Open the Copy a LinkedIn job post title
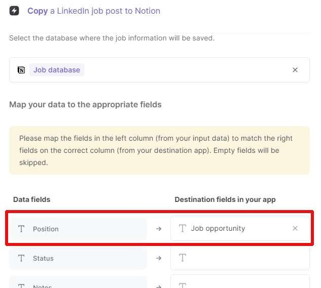 94,11
